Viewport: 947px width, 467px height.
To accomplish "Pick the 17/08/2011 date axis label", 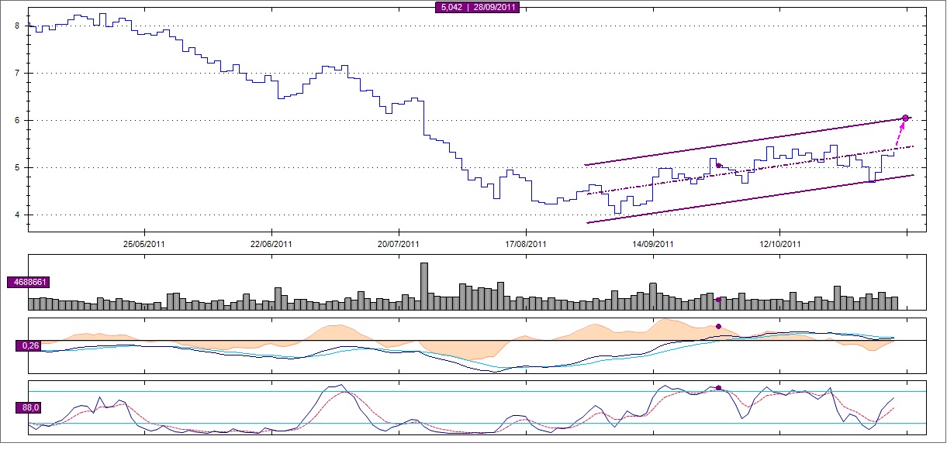I will (526, 243).
